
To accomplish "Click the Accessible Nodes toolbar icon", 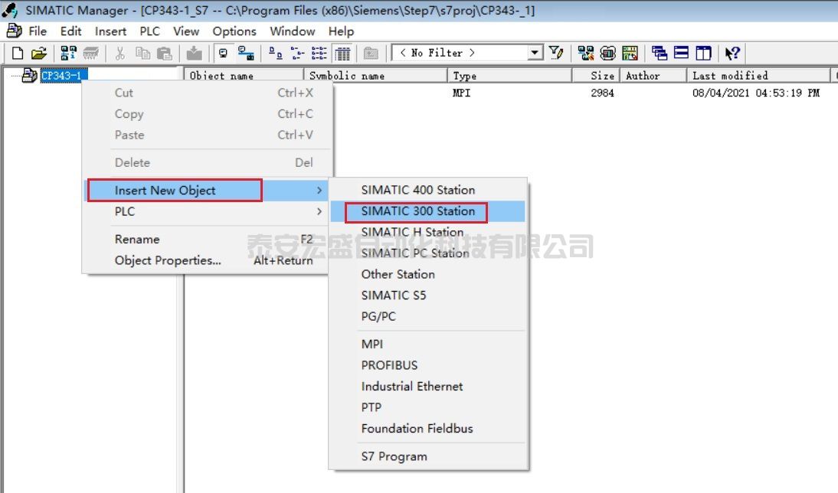I will pos(68,53).
